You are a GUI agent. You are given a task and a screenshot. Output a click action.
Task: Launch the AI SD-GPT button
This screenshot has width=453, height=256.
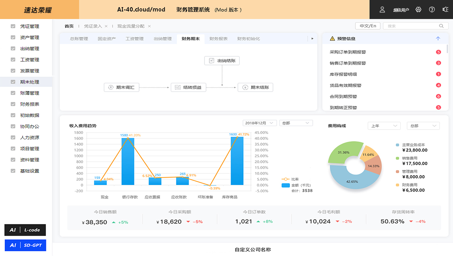[x=25, y=245]
